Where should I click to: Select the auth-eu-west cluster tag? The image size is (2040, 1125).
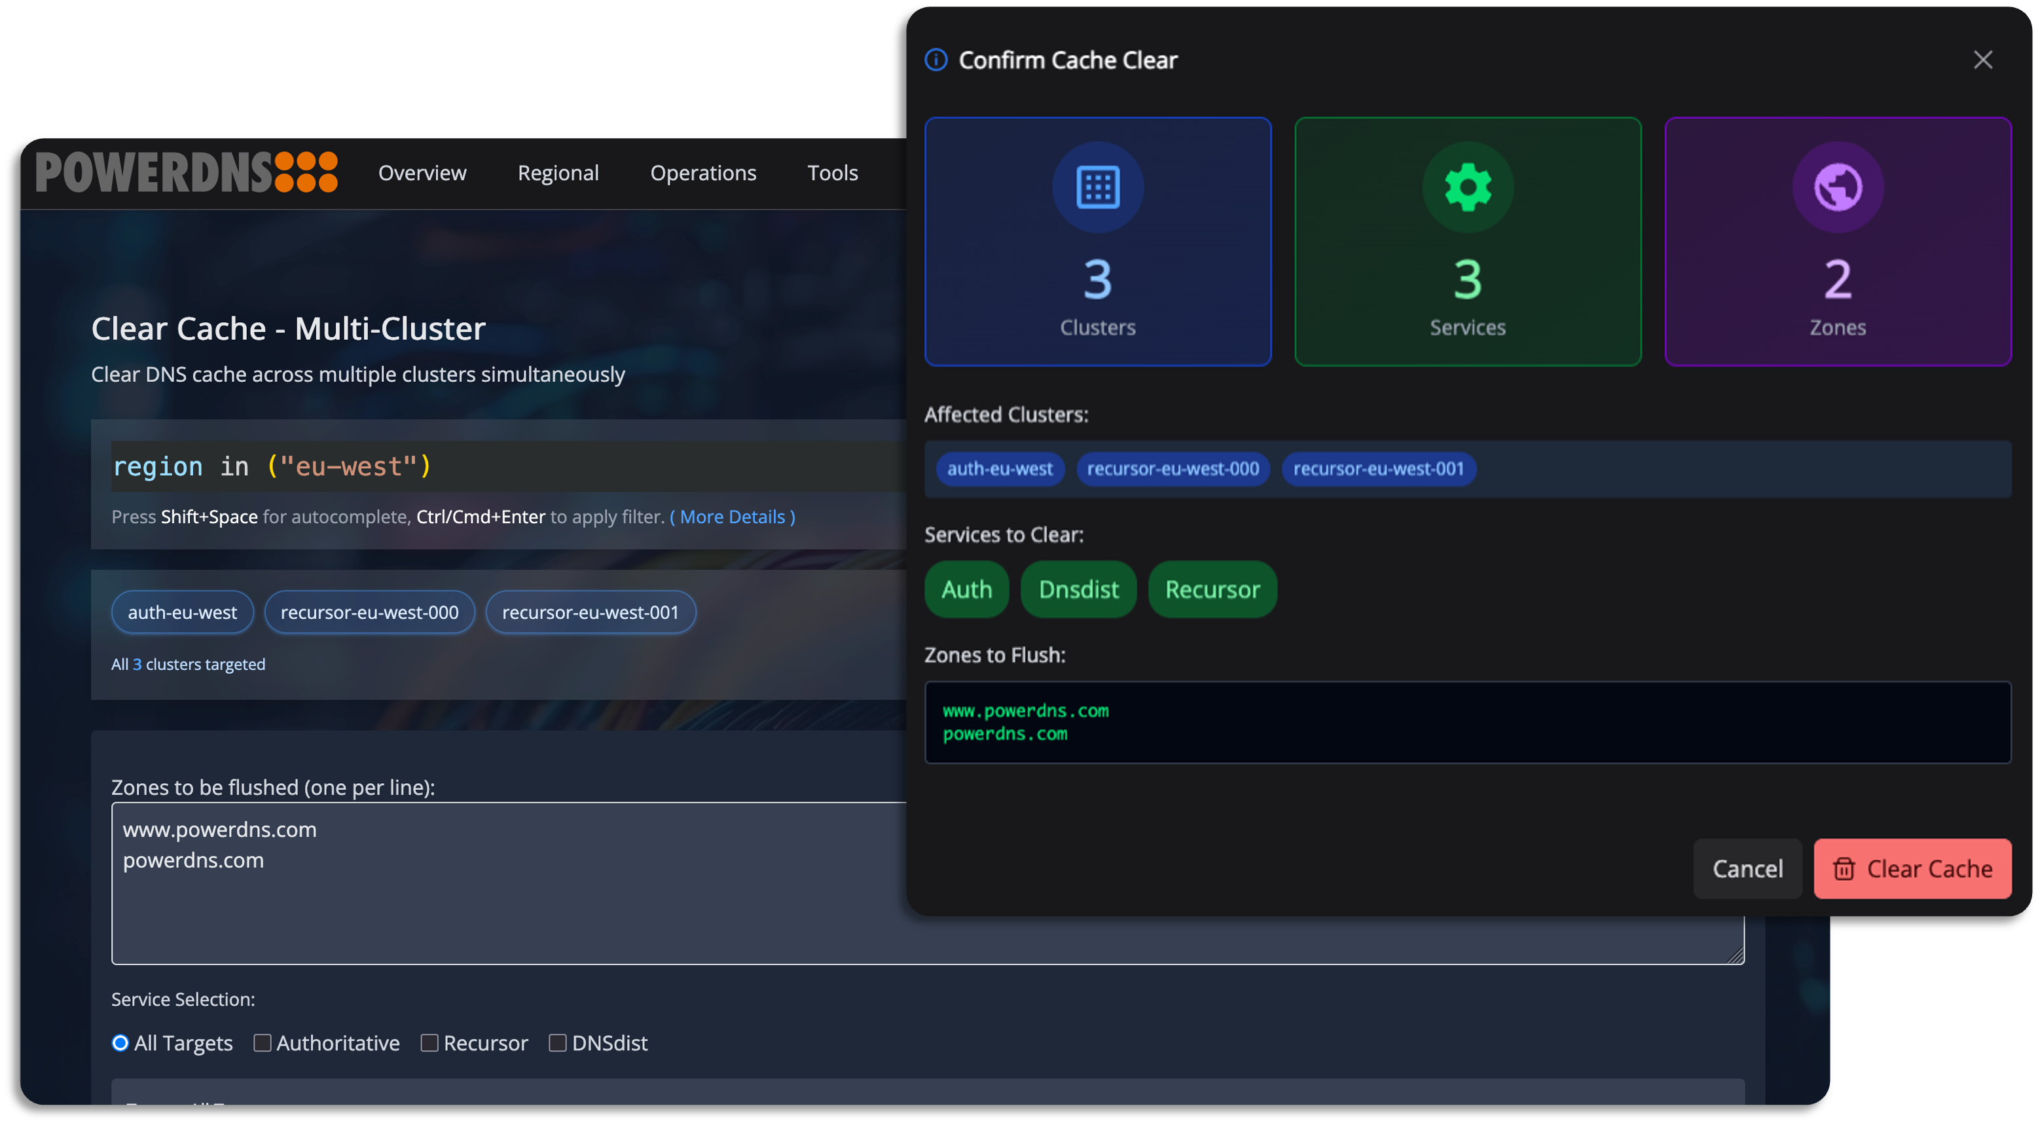[182, 612]
